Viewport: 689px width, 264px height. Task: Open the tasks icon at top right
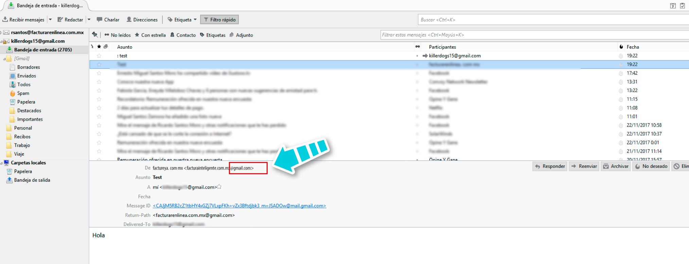pos(682,5)
